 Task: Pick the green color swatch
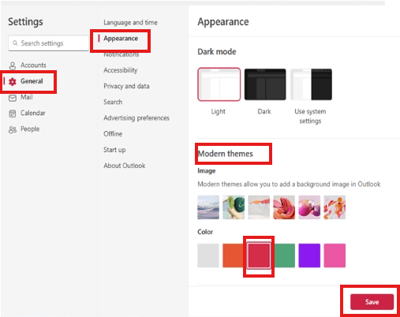pyautogui.click(x=284, y=255)
